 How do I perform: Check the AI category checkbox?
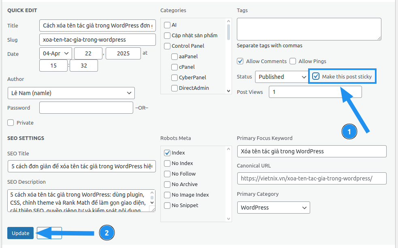pyautogui.click(x=167, y=25)
